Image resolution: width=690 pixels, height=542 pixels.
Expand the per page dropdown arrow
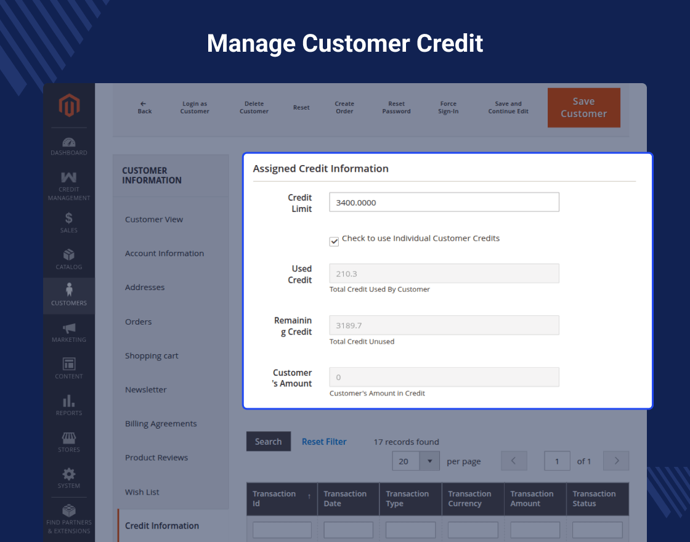pyautogui.click(x=429, y=461)
